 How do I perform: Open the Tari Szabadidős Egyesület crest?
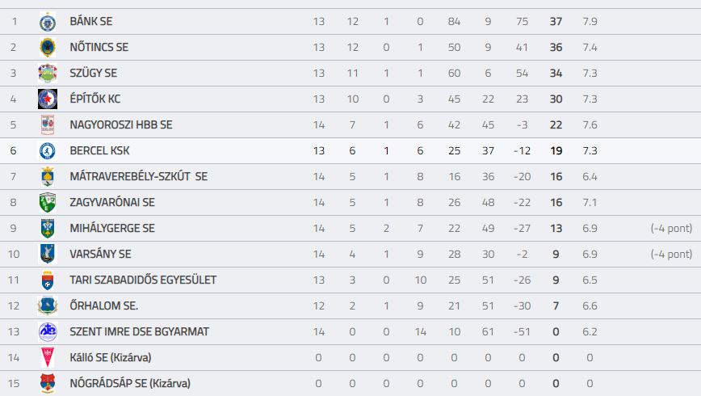pos(48,280)
